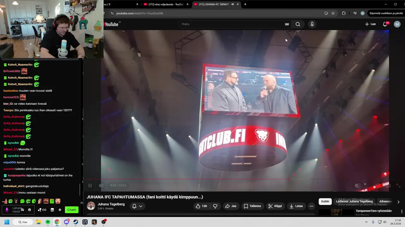Switch to elias veljeskunta YouTube tab
Screen dimensions: 405x227
(x=165, y=4)
